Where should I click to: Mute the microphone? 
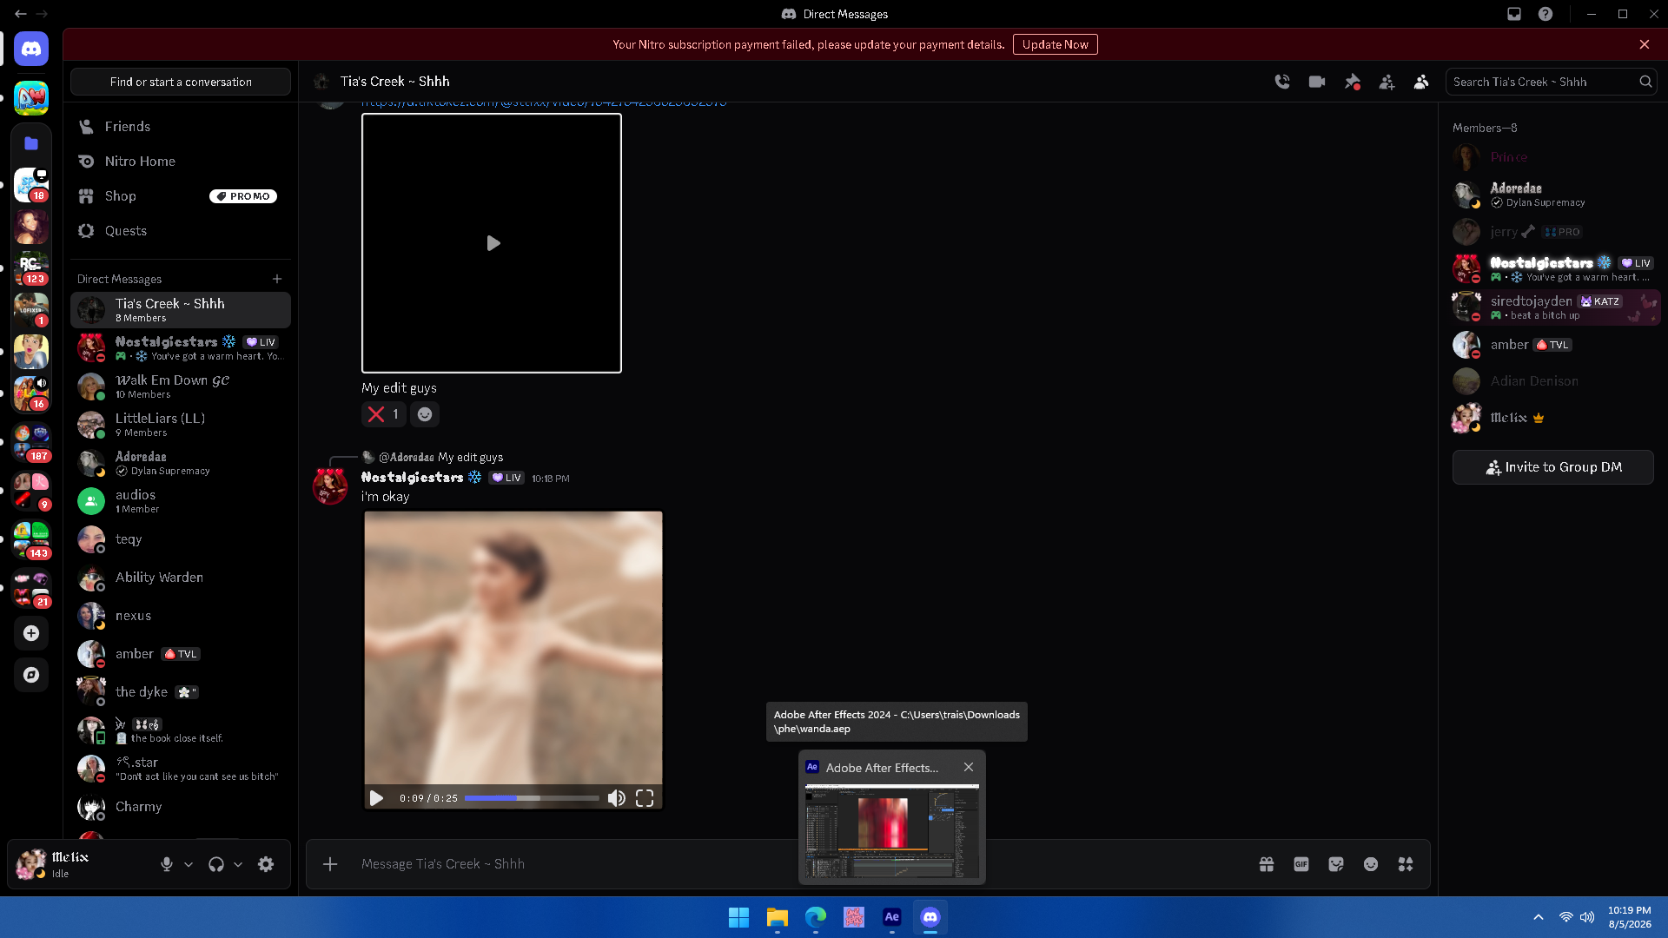[x=167, y=864]
